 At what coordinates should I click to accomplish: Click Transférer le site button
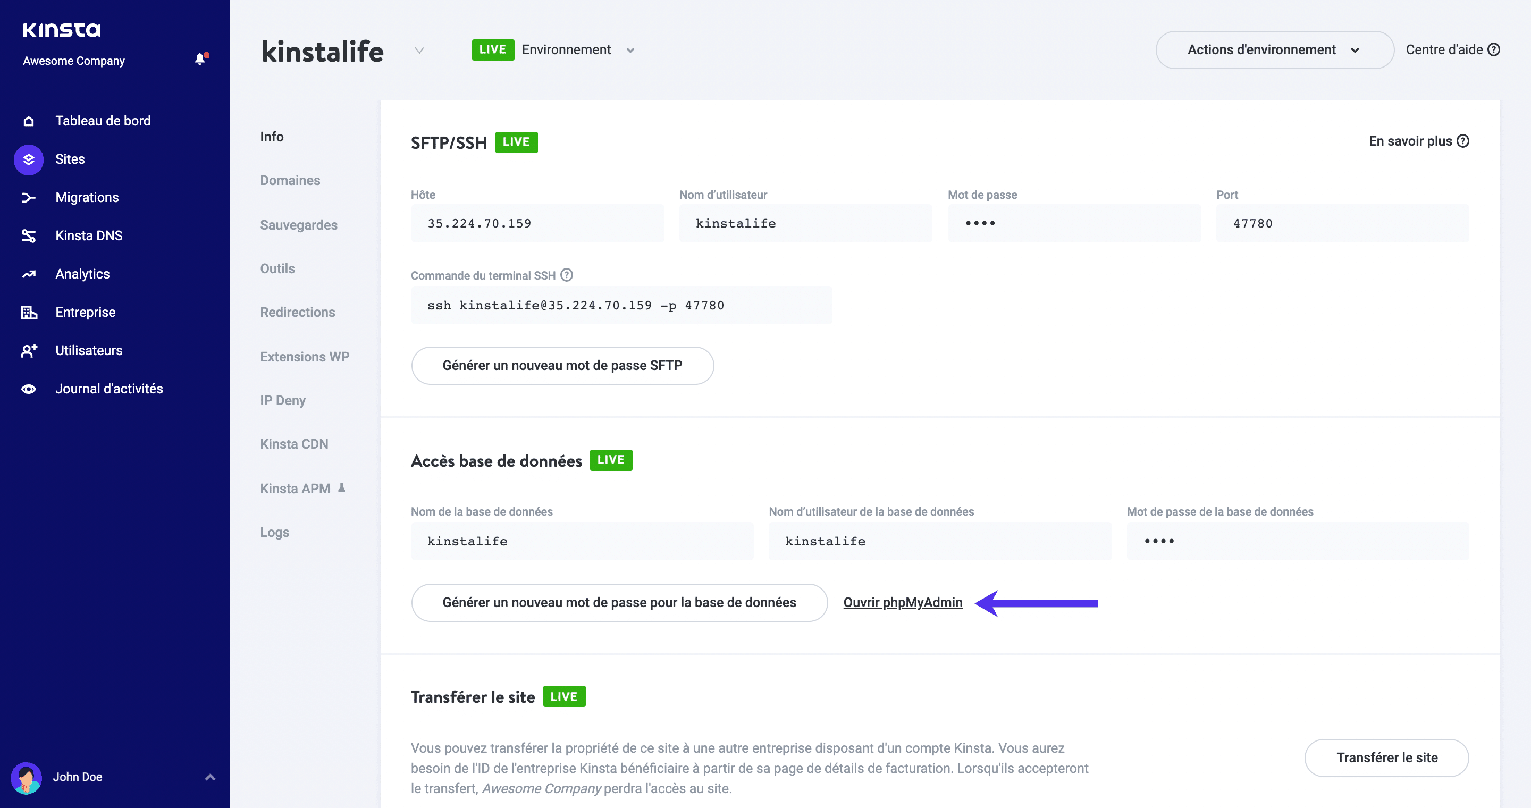click(1387, 757)
